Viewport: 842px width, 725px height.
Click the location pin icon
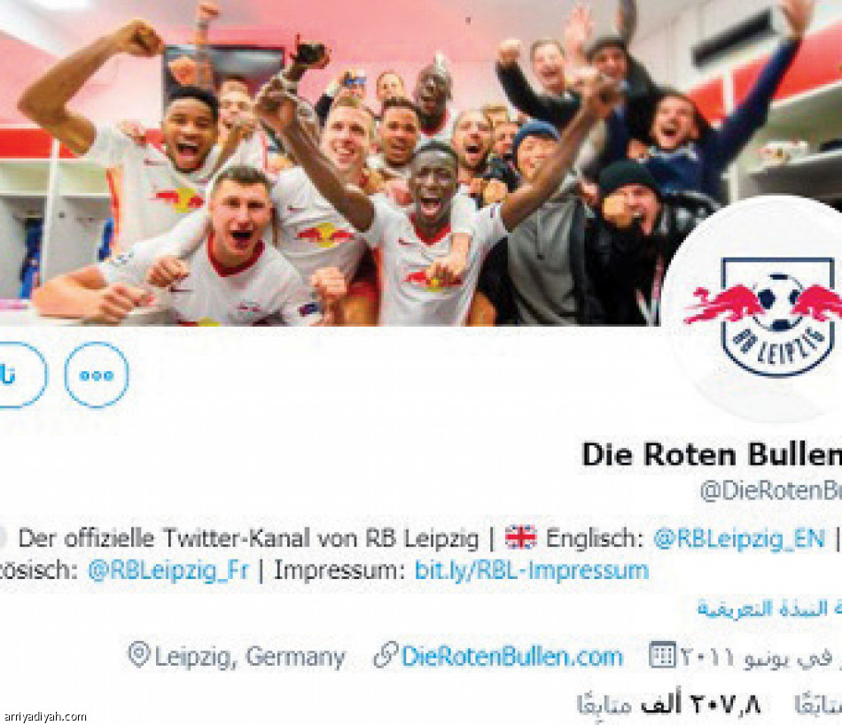139,655
